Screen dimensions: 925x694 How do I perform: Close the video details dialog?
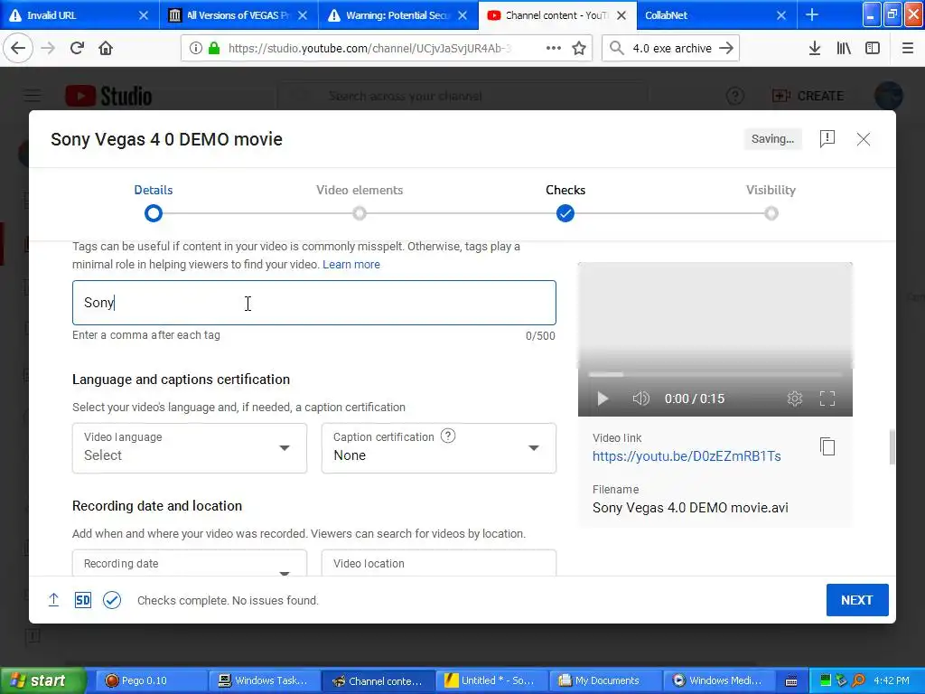point(863,138)
